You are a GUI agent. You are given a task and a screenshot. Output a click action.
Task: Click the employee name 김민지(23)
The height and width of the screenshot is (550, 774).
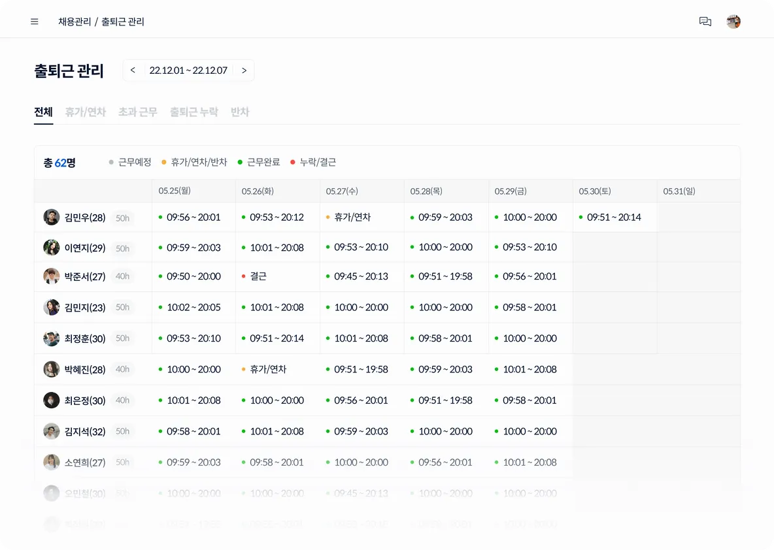pyautogui.click(x=85, y=308)
